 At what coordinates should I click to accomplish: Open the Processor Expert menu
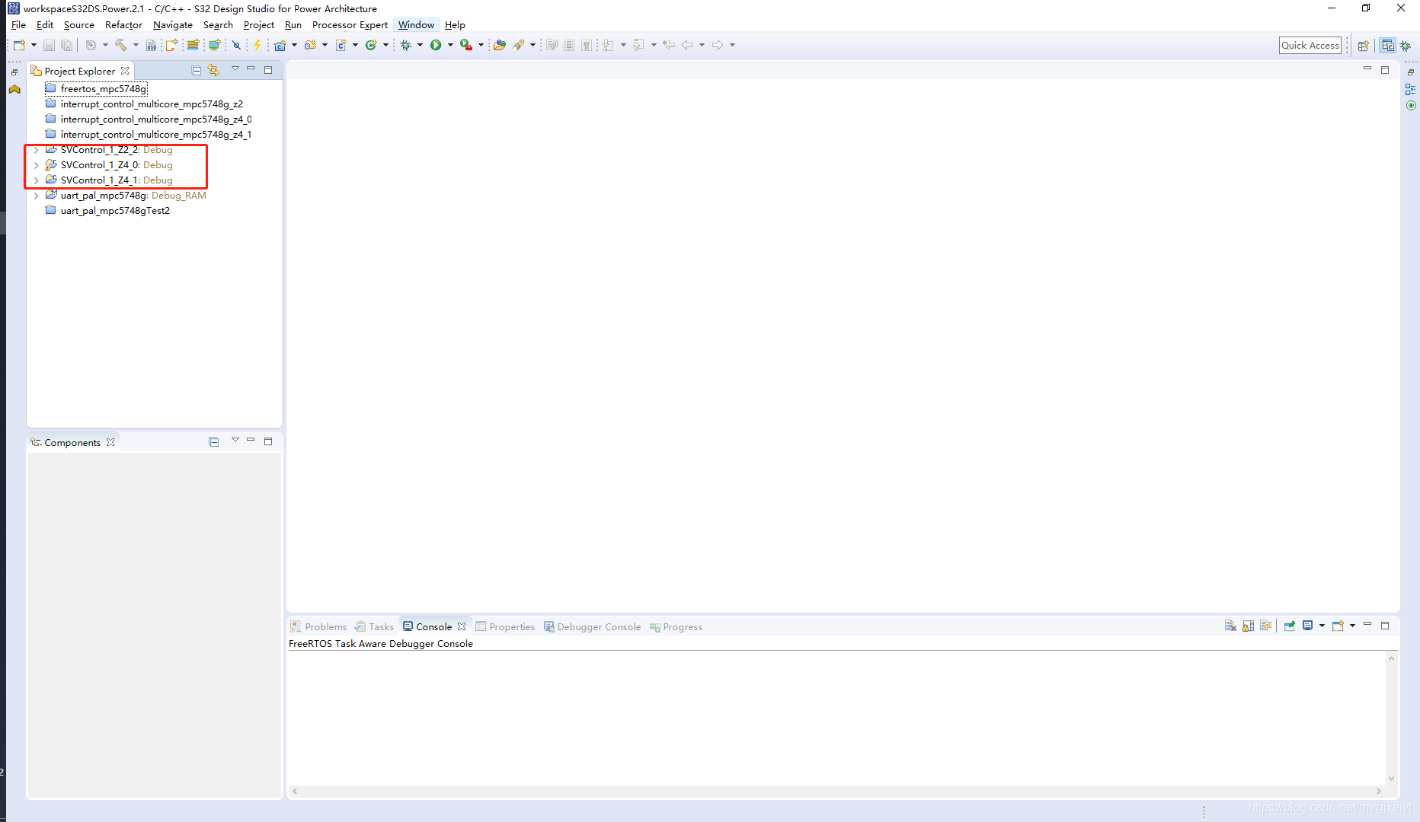(350, 25)
